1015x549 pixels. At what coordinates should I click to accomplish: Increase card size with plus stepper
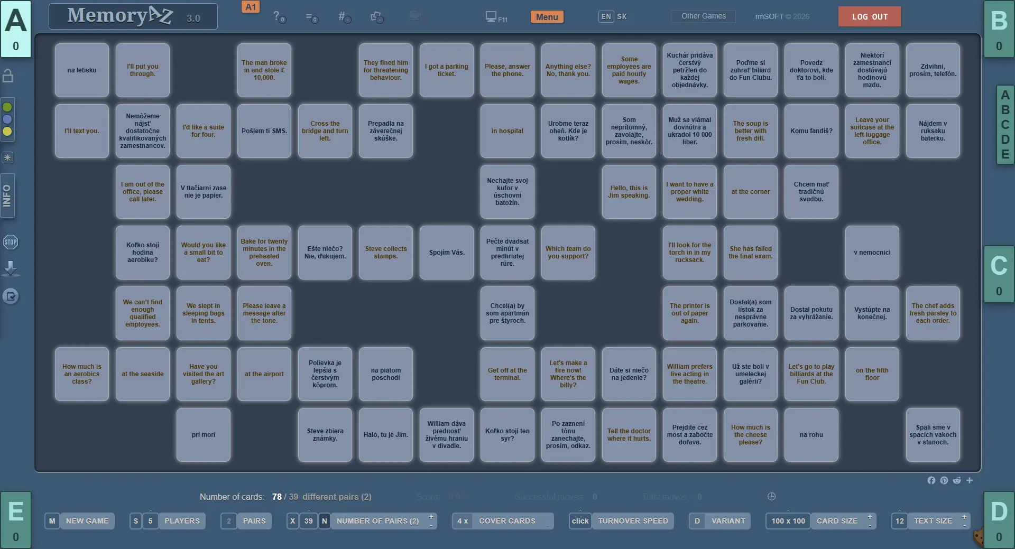(870, 517)
